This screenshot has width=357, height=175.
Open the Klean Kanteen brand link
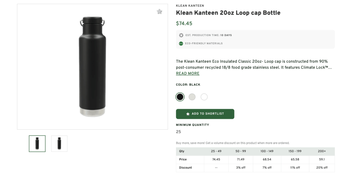190,6
